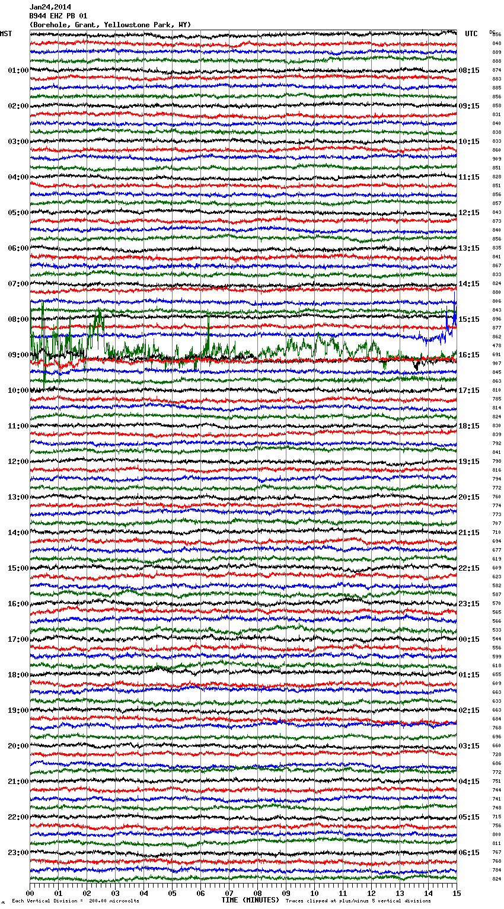This screenshot has width=504, height=909.
Task: Select the 16:15 UTC time label
Action: point(469,355)
